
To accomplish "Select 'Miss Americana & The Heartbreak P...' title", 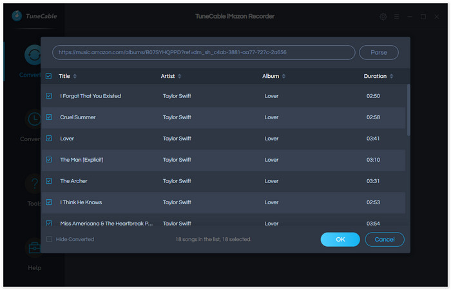I will [106, 224].
